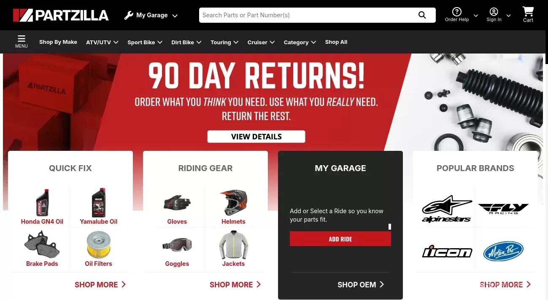Open the Helmets product thumbnail
The height and width of the screenshot is (300, 548).
(x=233, y=203)
